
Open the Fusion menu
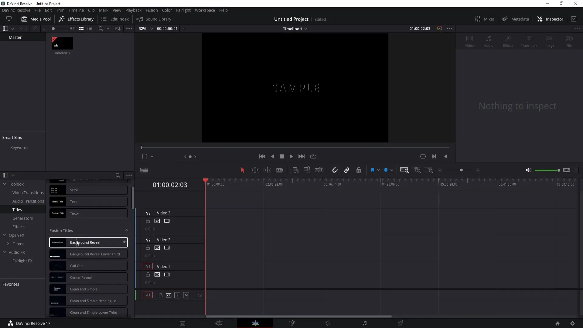point(152,10)
